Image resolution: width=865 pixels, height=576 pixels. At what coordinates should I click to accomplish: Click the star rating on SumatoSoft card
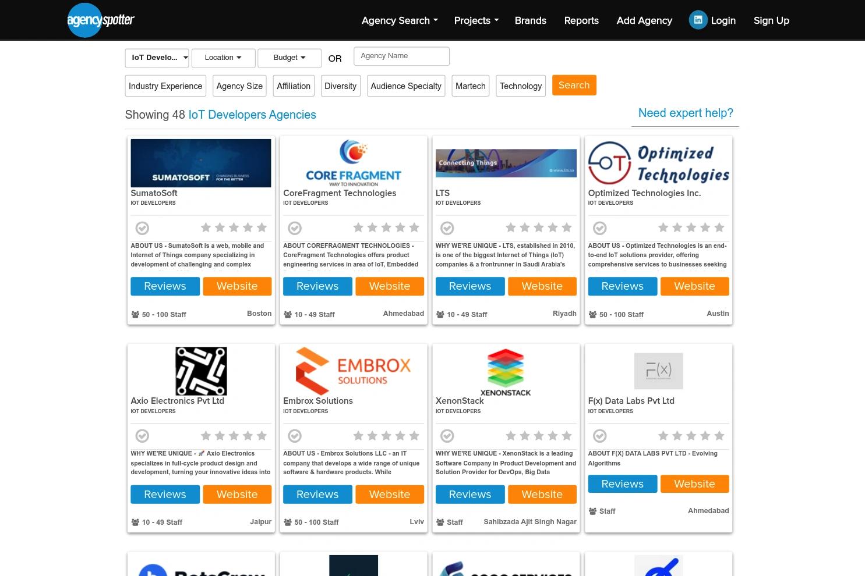click(x=234, y=227)
